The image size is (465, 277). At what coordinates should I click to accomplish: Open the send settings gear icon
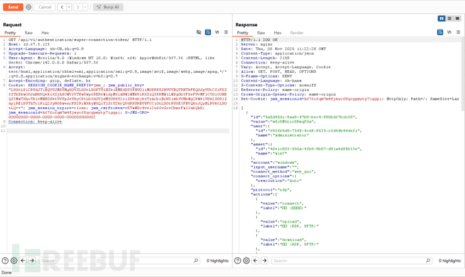click(28, 7)
